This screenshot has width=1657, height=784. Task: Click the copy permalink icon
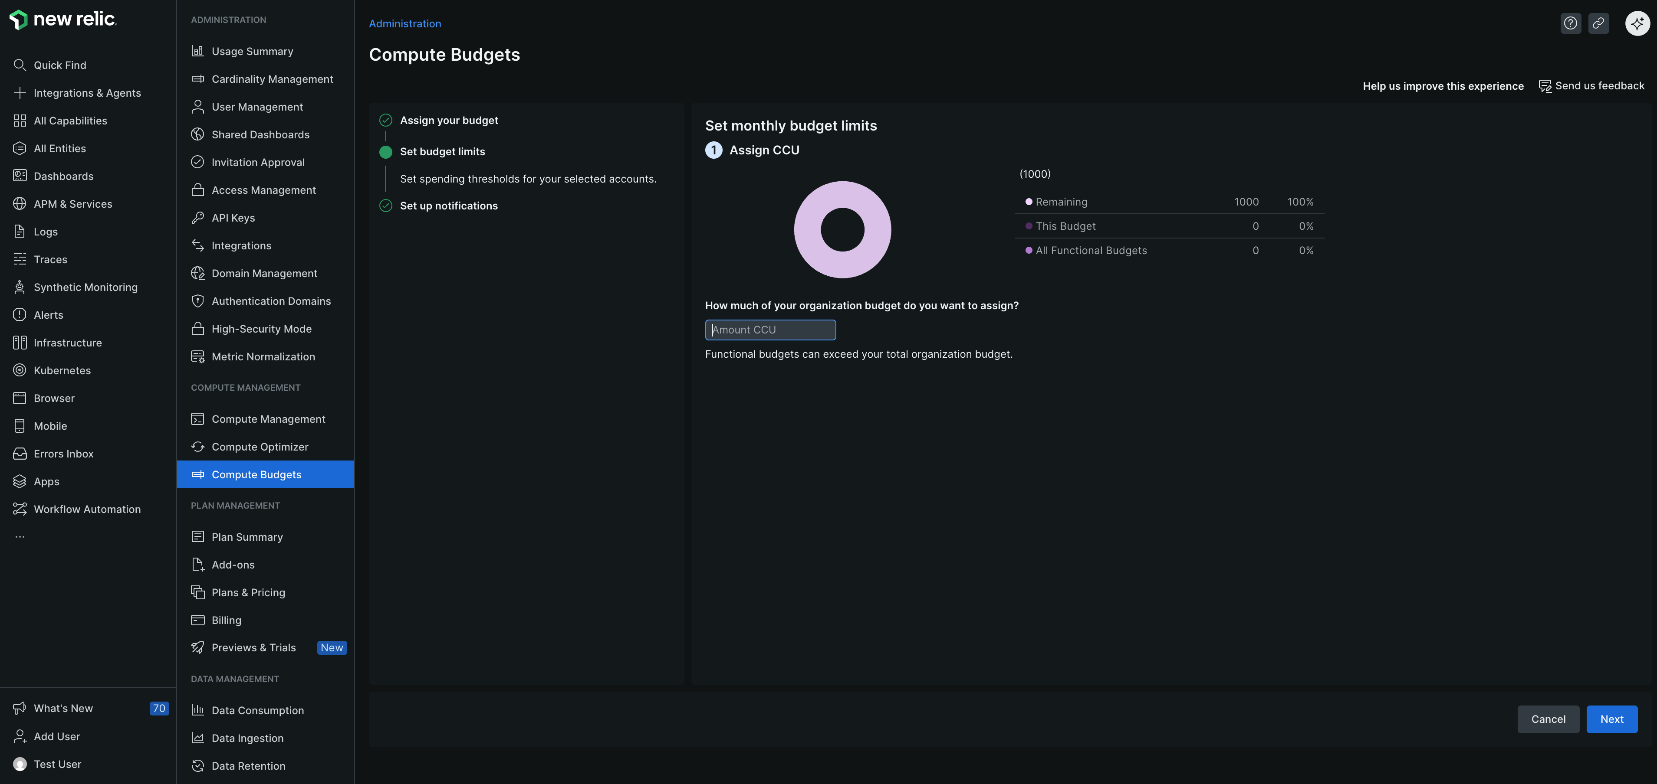(1599, 23)
